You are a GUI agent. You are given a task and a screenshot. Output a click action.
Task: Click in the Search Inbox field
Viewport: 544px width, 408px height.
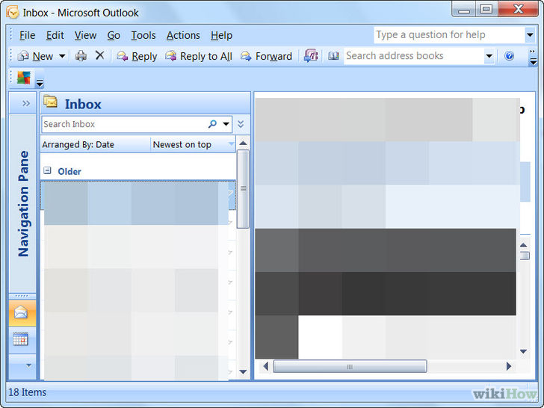(124, 124)
